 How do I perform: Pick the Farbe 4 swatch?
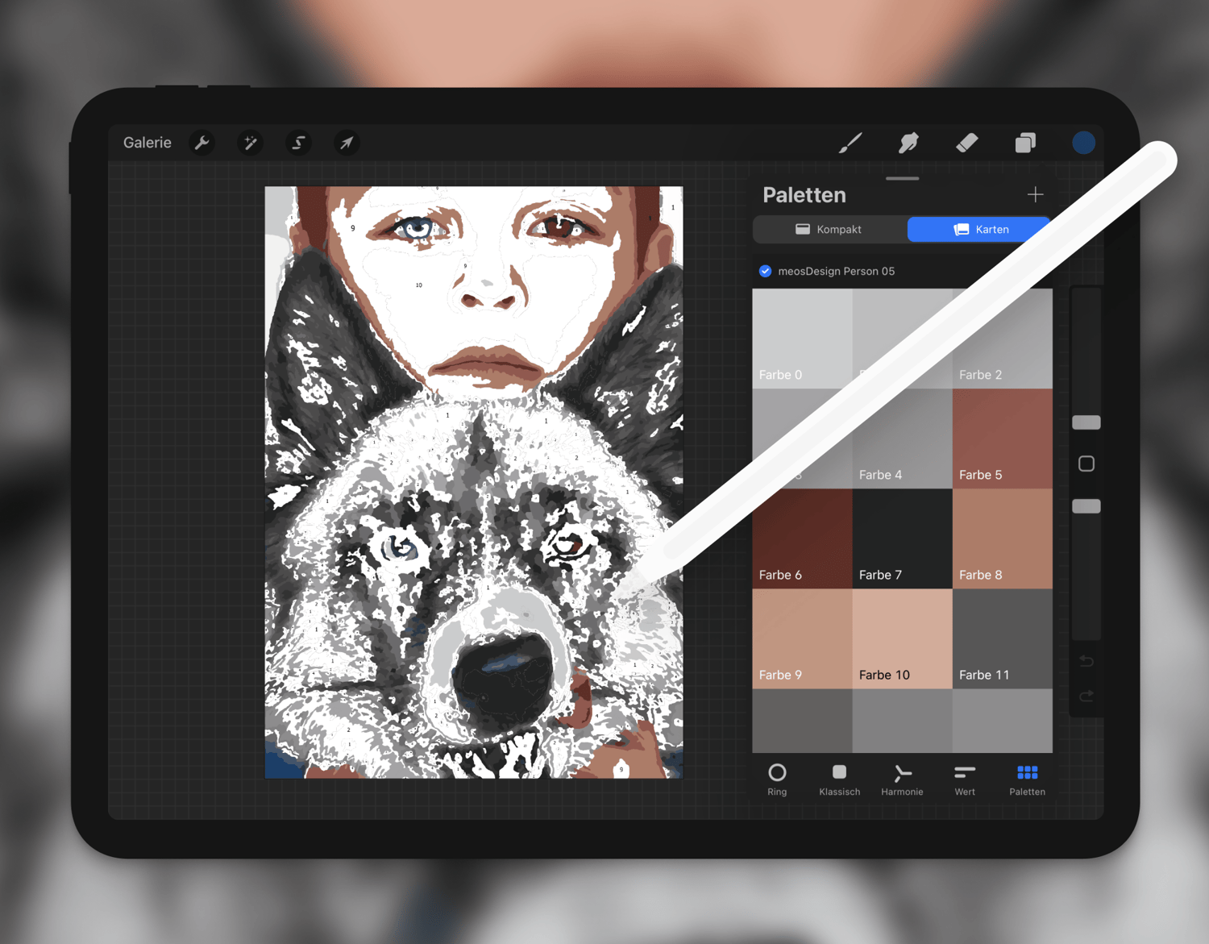coord(902,439)
